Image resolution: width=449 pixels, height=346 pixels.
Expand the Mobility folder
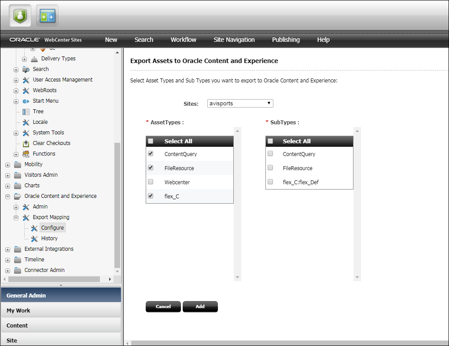pos(8,165)
